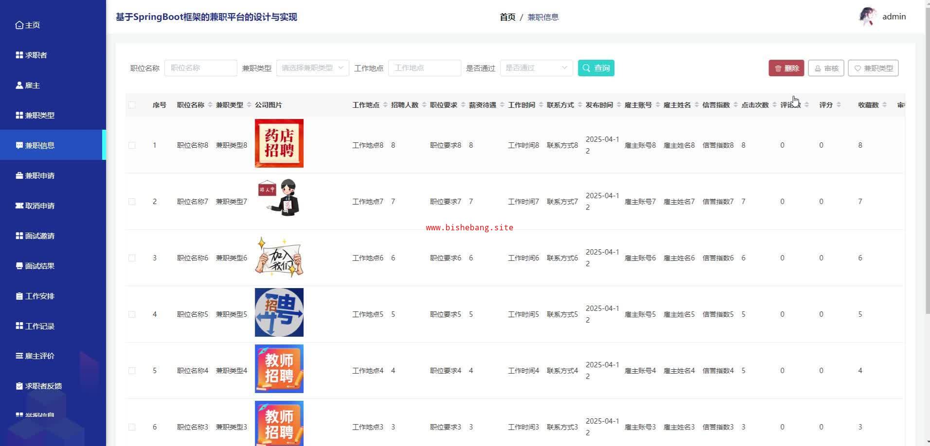Click the 兼职申请 briefcase icon
The width and height of the screenshot is (930, 446).
tap(19, 175)
